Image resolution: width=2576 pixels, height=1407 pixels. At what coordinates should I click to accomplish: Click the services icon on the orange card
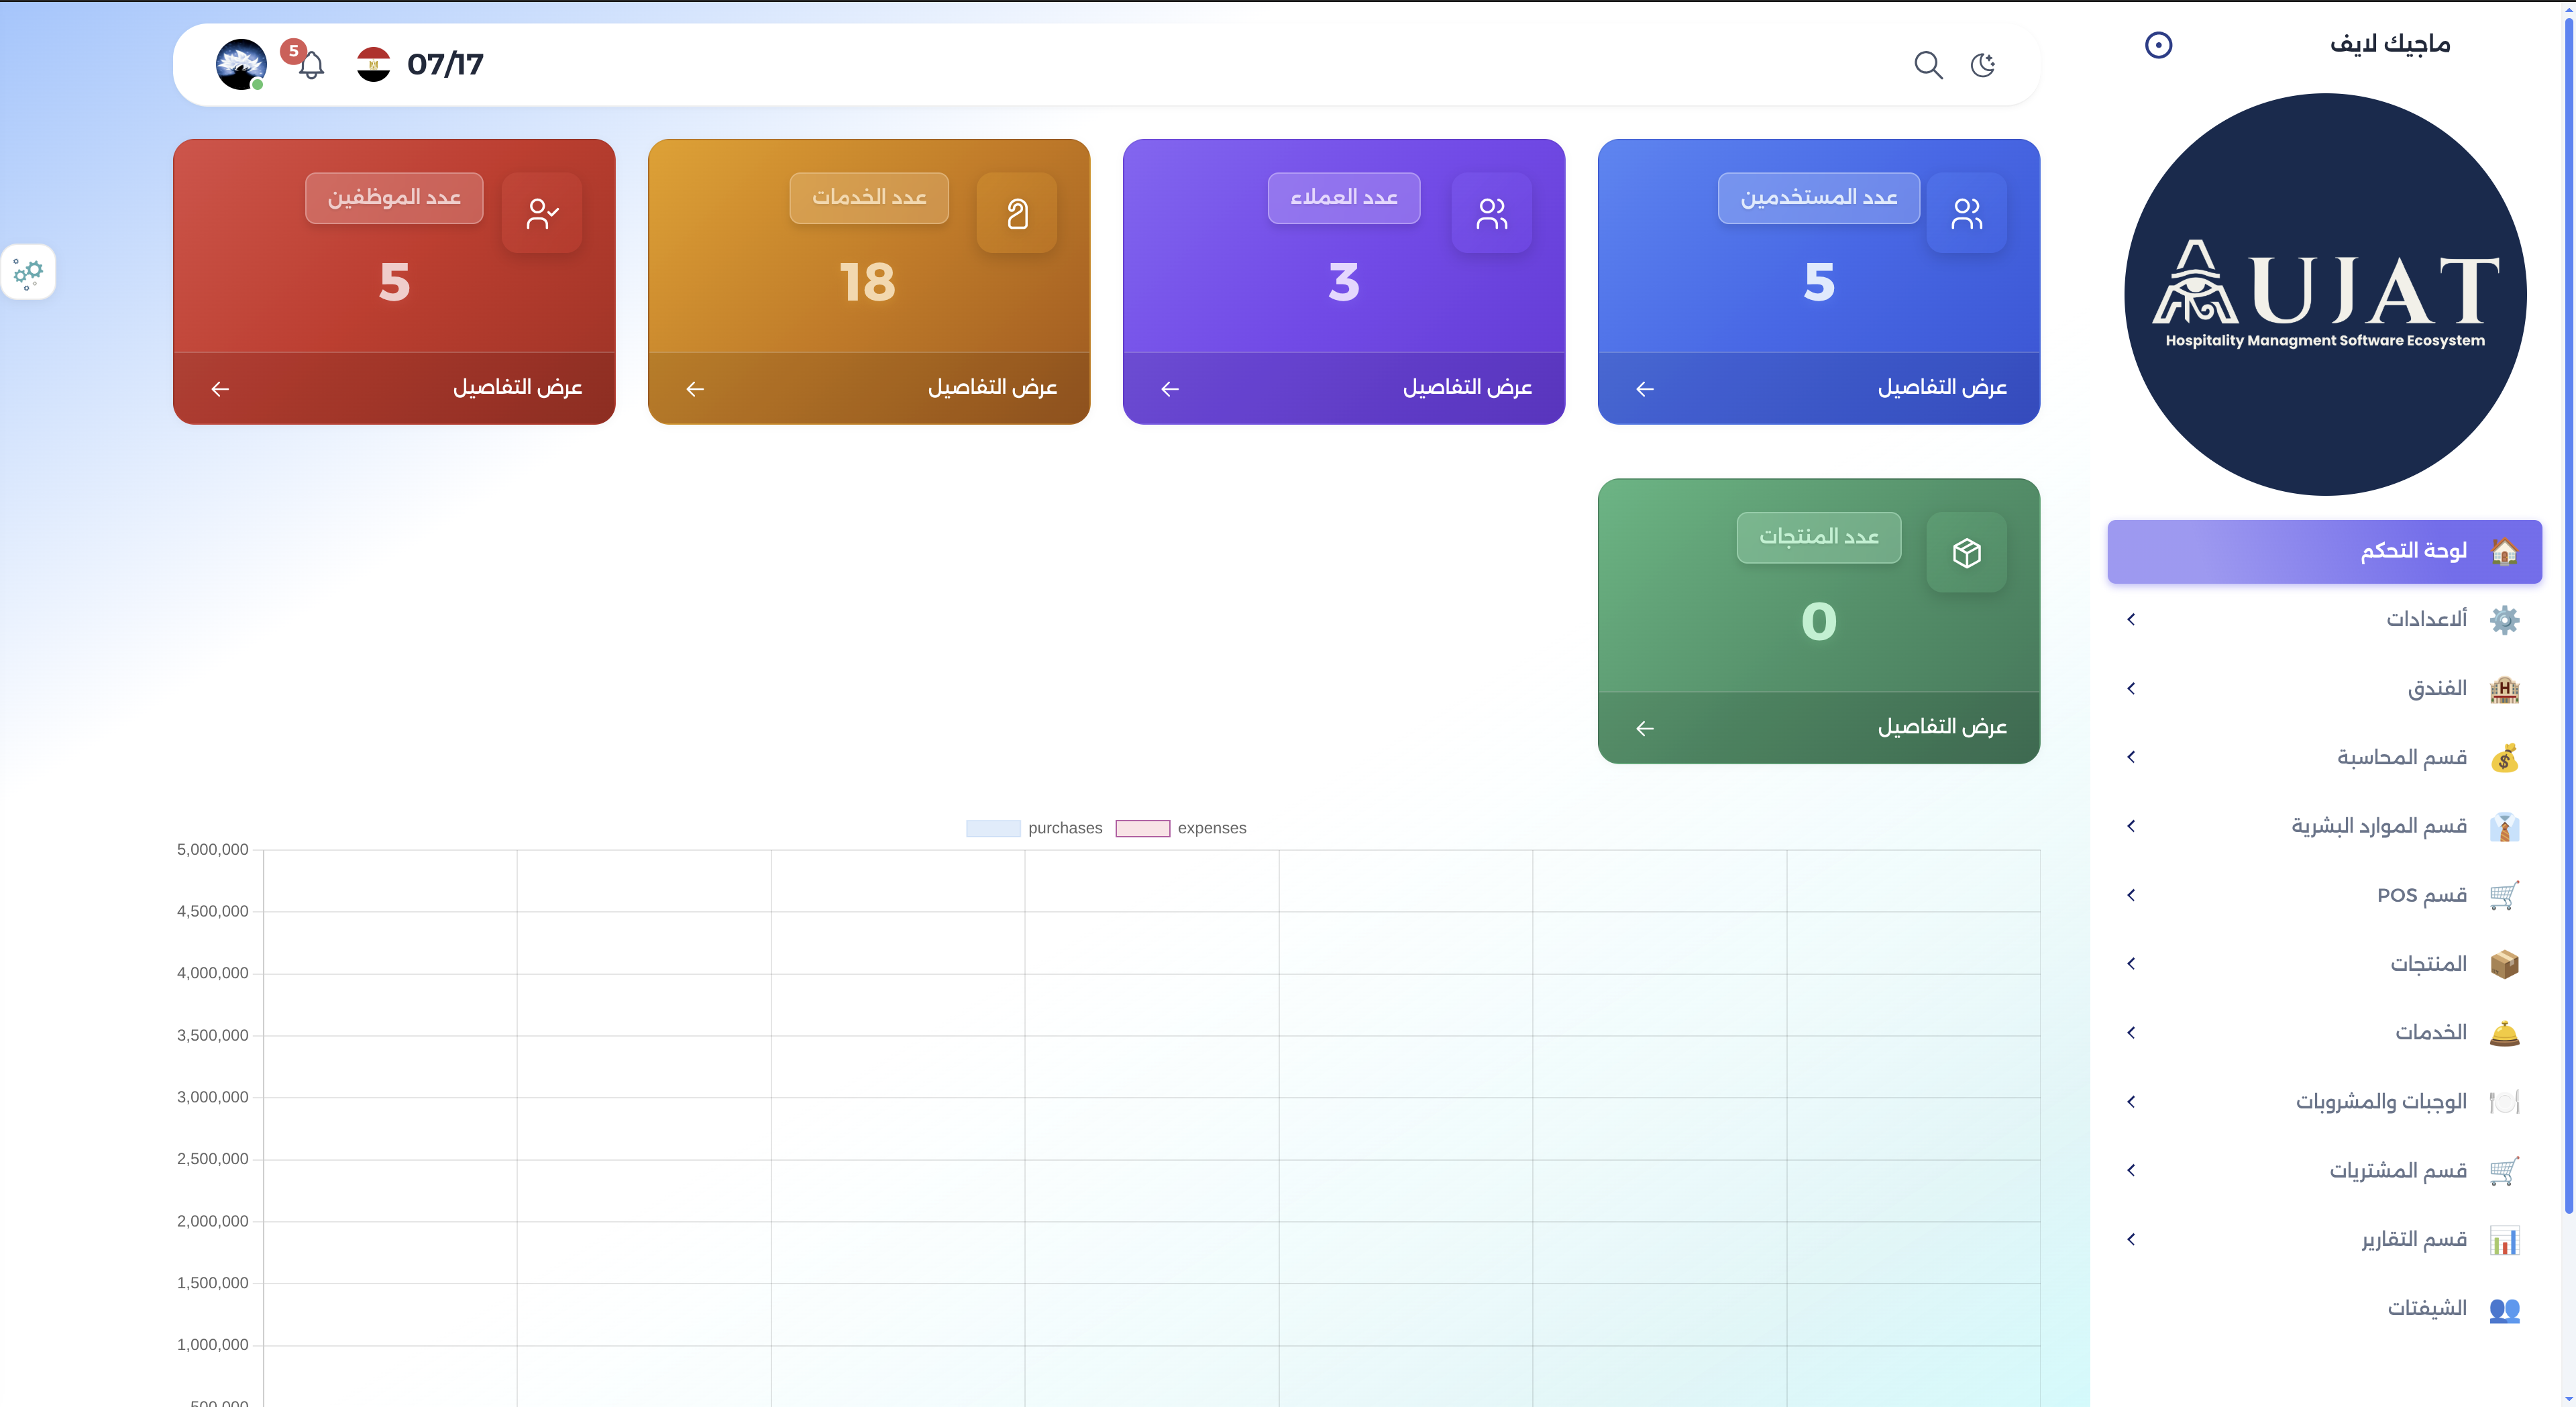[x=1017, y=213]
